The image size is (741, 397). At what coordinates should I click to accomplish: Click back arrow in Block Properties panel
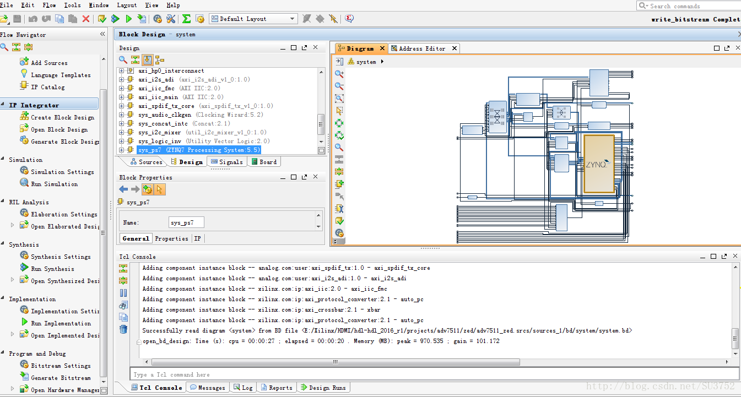123,189
